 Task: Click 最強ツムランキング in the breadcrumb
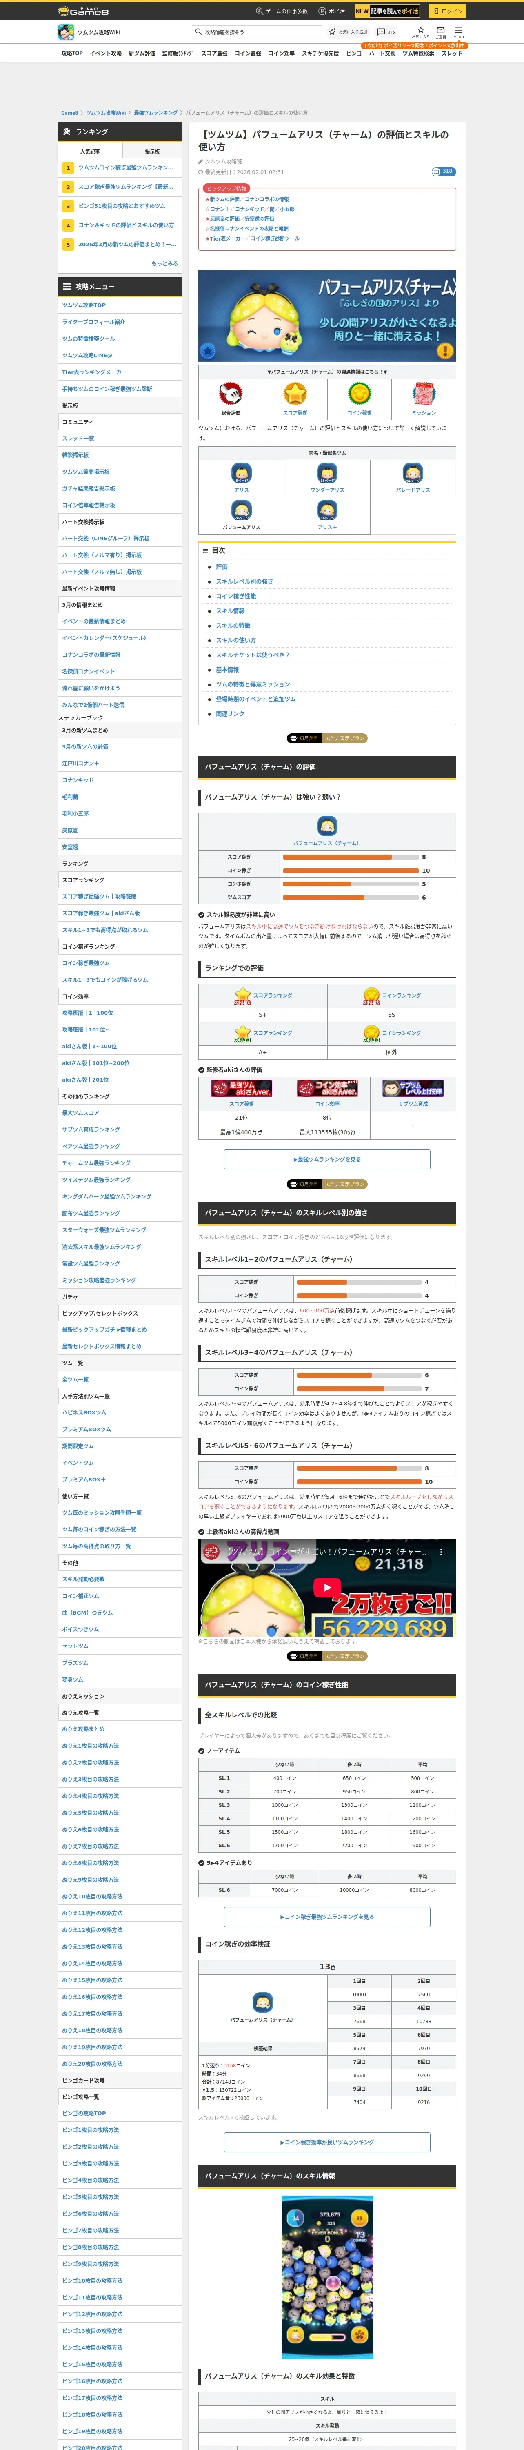tap(155, 112)
